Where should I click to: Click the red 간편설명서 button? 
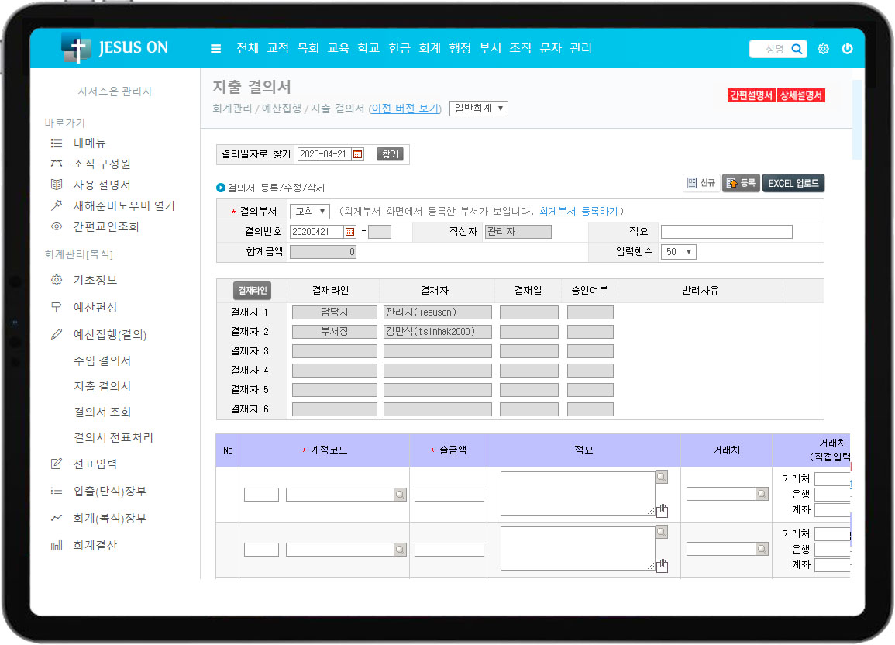751,95
